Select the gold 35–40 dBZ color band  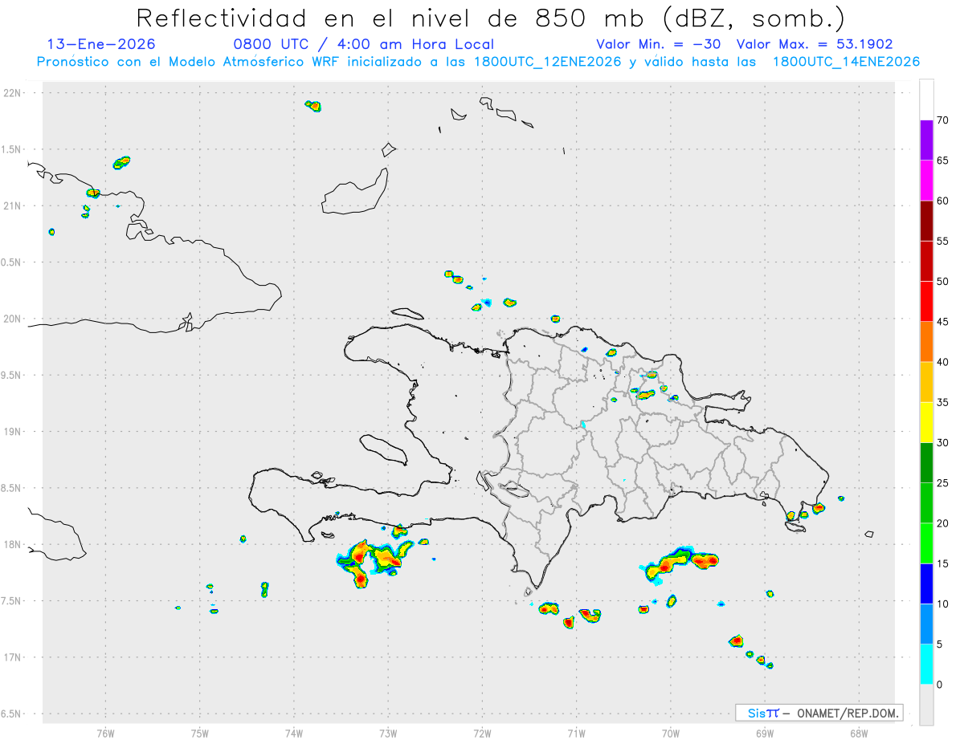pos(926,382)
